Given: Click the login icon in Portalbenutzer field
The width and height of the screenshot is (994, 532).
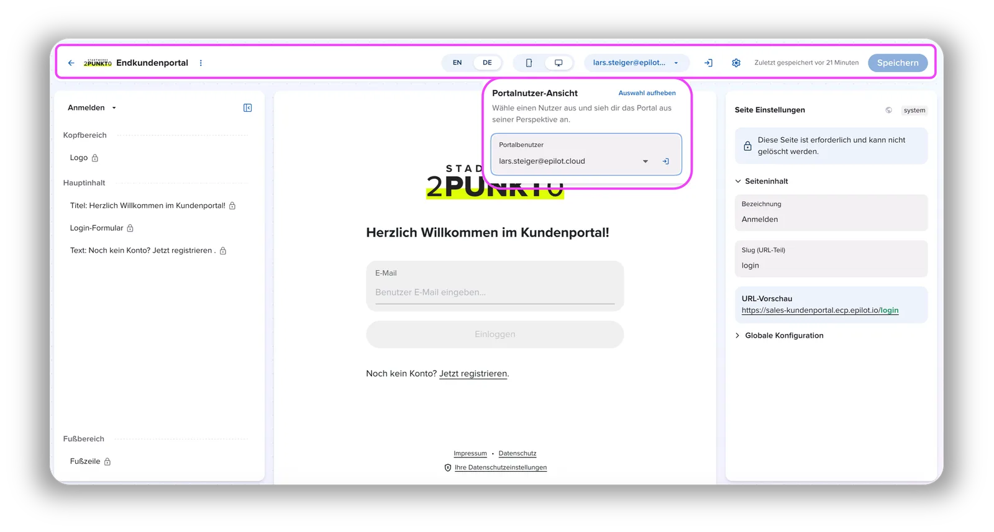Looking at the screenshot, I should pos(665,161).
